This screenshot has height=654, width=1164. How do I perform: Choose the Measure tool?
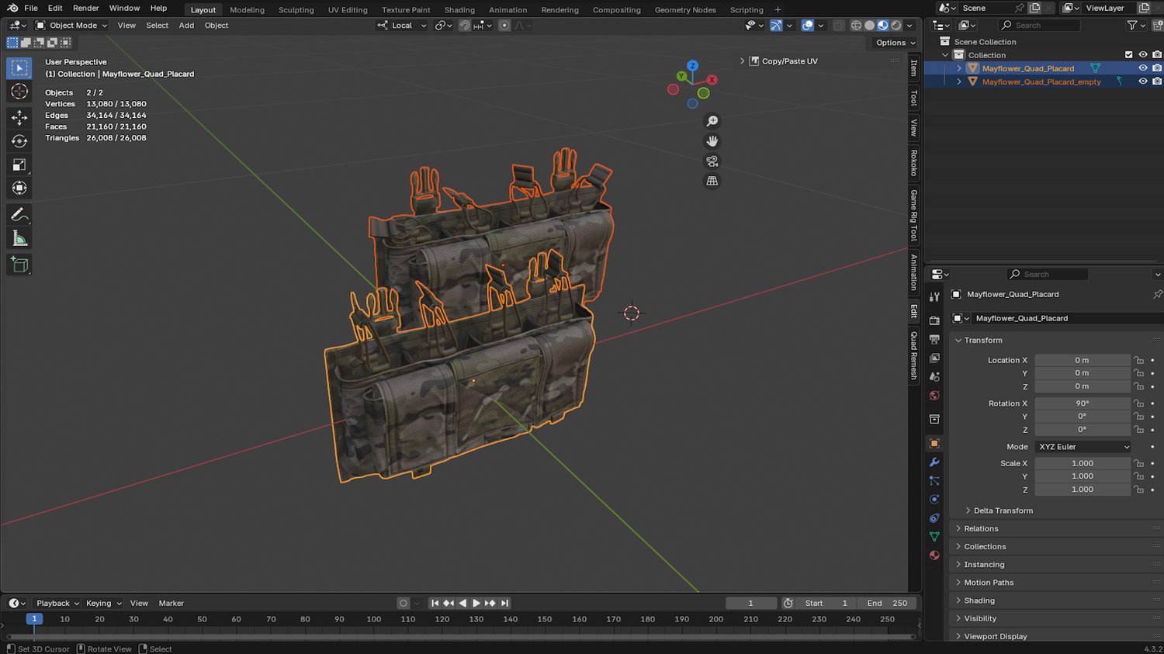(19, 239)
